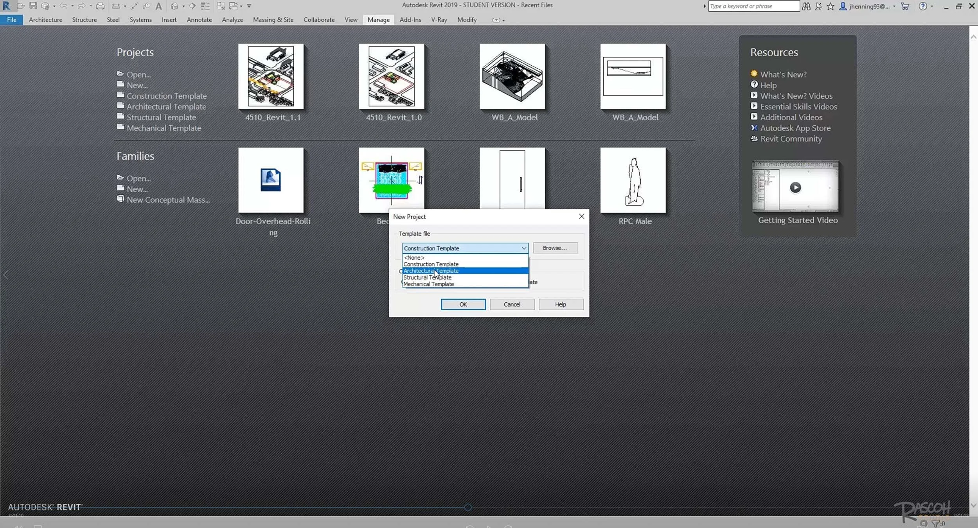This screenshot has height=528, width=978.
Task: Click the Print icon in quick access toolbar
Action: [x=100, y=6]
